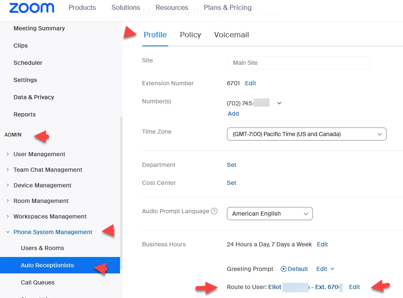The height and width of the screenshot is (298, 403).
Task: Open the Resources menu
Action: pos(172,7)
